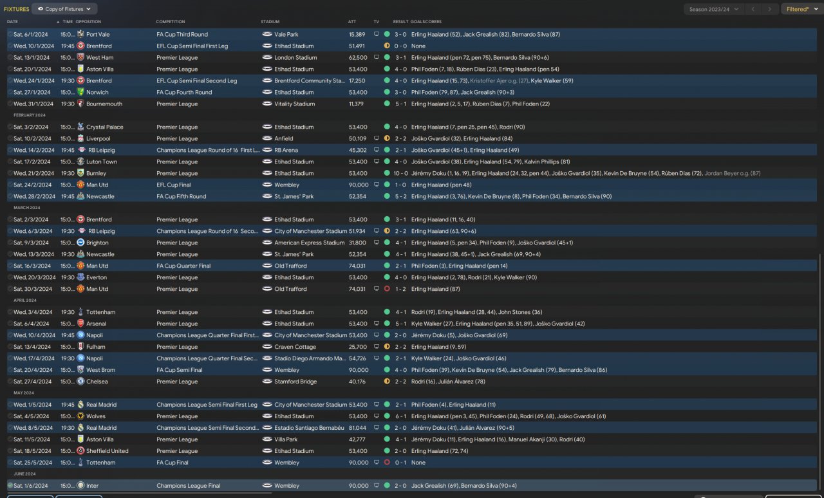
Task: Open the Filtered* dropdown
Action: click(x=801, y=9)
